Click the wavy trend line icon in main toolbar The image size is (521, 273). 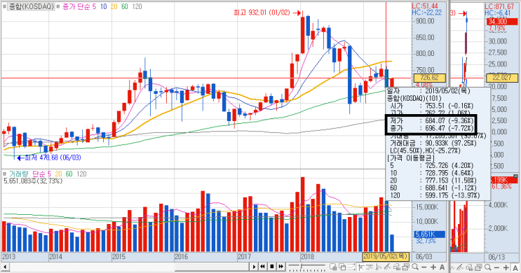(x=369, y=267)
